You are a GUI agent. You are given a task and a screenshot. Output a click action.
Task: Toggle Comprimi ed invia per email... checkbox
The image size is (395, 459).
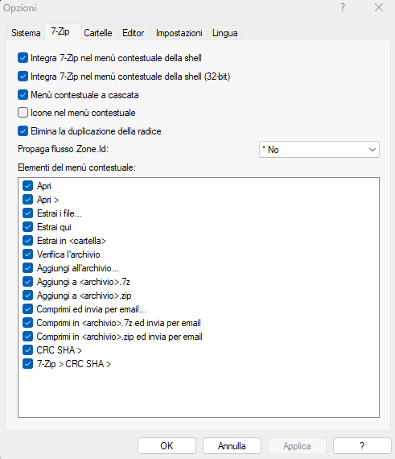point(28,309)
